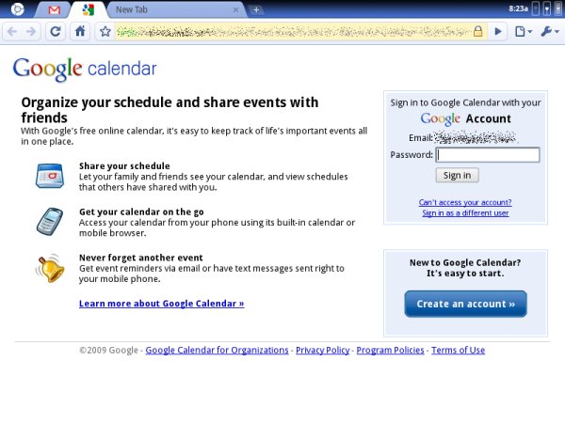Screen dimensions: 565x423
Task: Open the battery status indicator
Action: pos(536,8)
